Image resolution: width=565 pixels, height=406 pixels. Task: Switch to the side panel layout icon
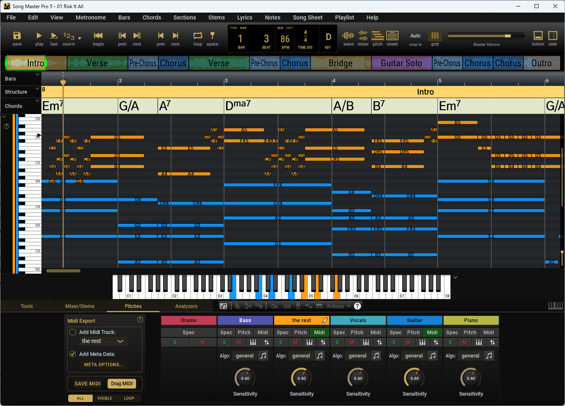pos(553,36)
